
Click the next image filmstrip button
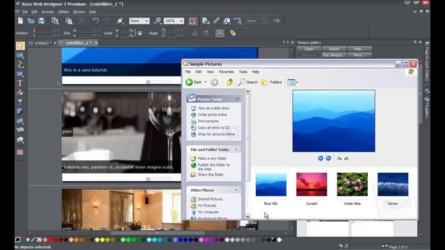(328, 158)
